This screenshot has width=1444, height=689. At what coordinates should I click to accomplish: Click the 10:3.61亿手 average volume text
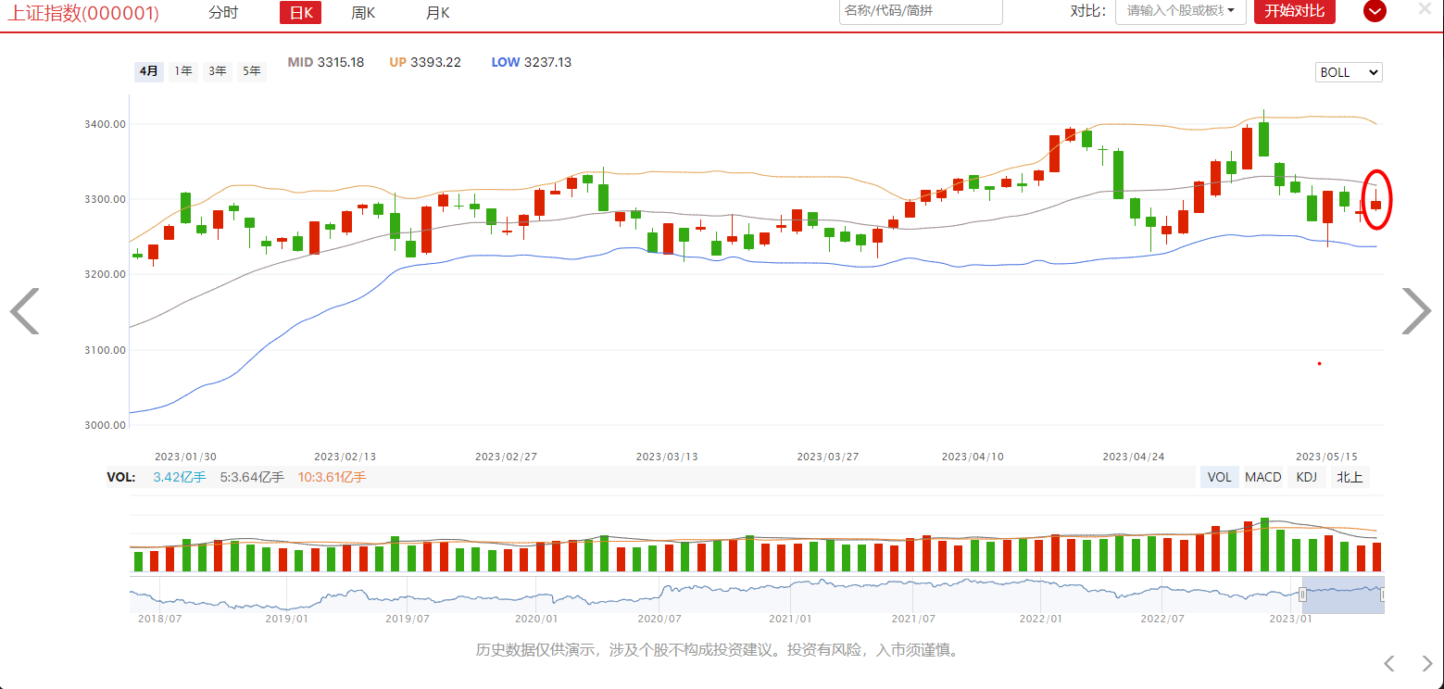tap(332, 477)
